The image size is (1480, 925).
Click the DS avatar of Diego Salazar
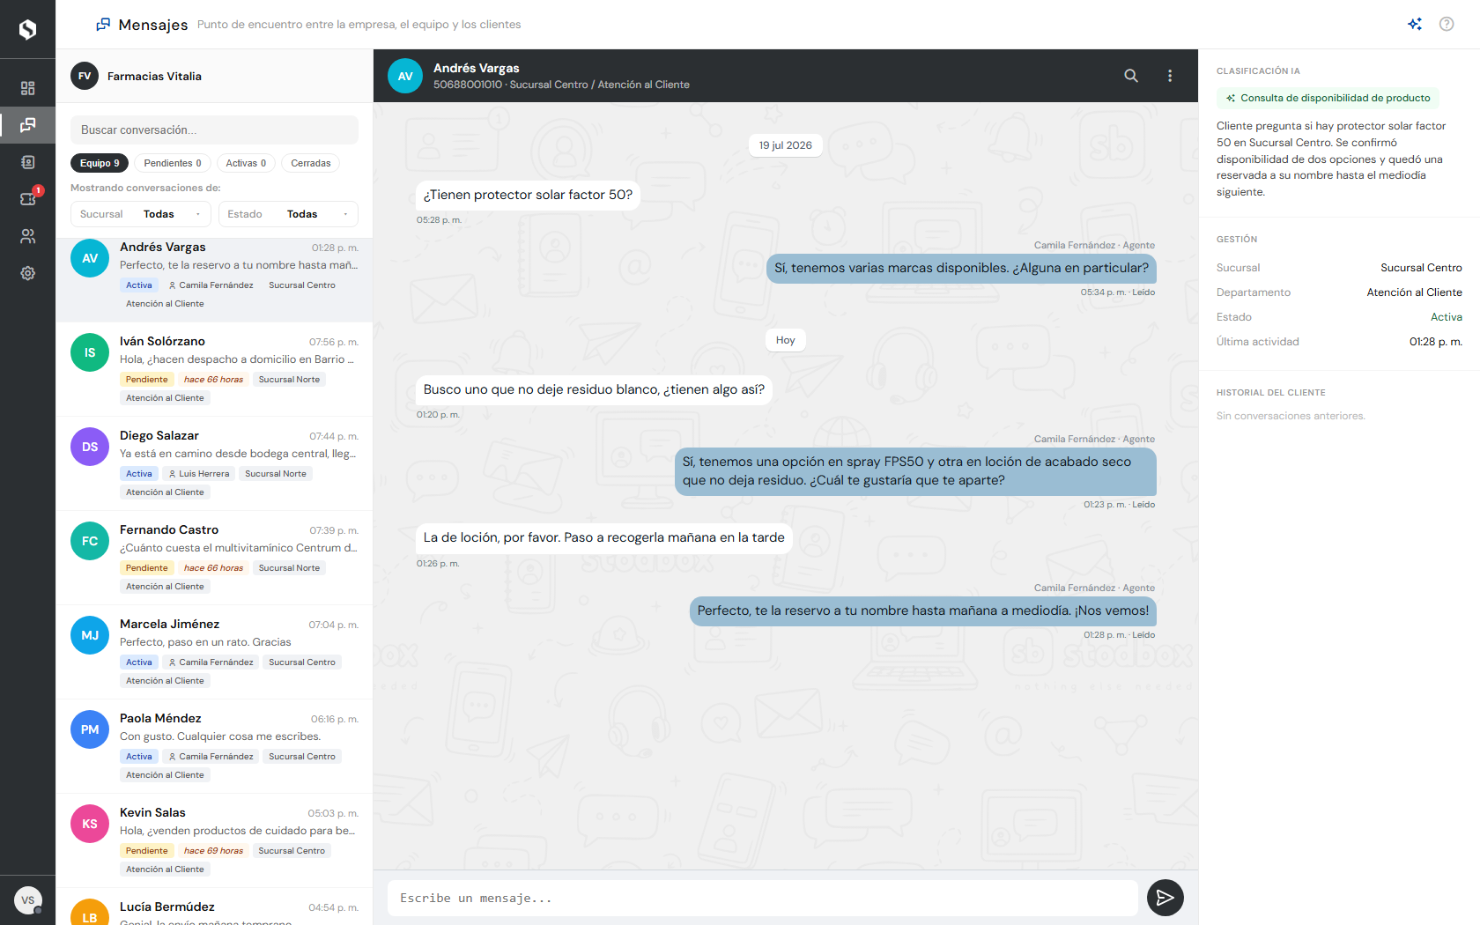click(90, 447)
